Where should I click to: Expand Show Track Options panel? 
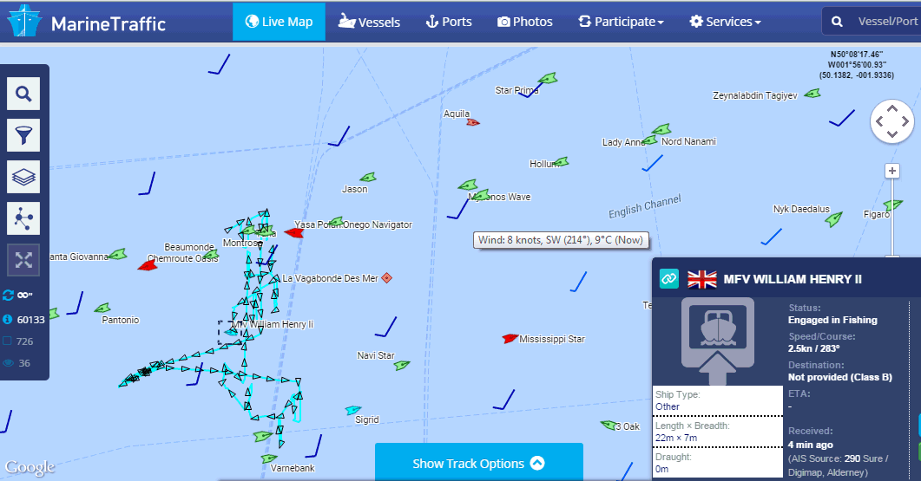coord(478,463)
